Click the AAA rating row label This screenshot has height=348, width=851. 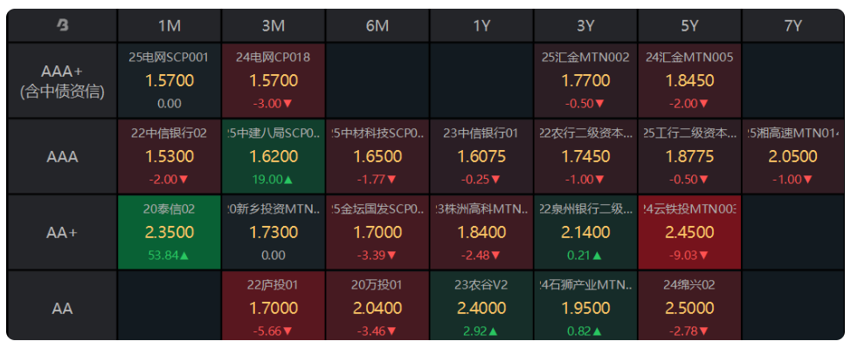tap(62, 157)
